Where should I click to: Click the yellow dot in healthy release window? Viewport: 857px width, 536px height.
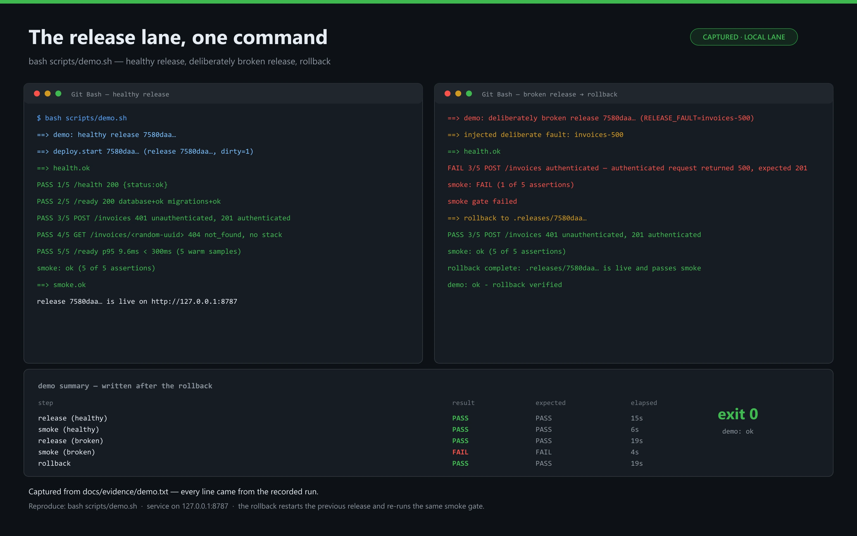pyautogui.click(x=47, y=94)
